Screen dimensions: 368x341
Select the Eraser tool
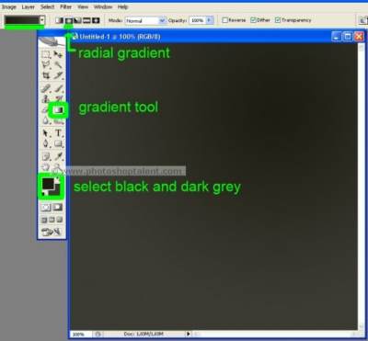click(x=45, y=109)
